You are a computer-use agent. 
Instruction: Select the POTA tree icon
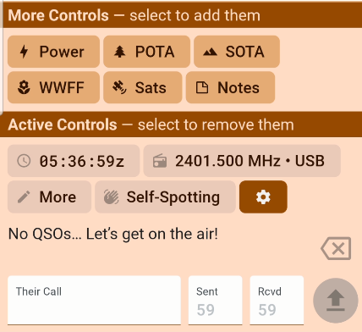pos(120,52)
